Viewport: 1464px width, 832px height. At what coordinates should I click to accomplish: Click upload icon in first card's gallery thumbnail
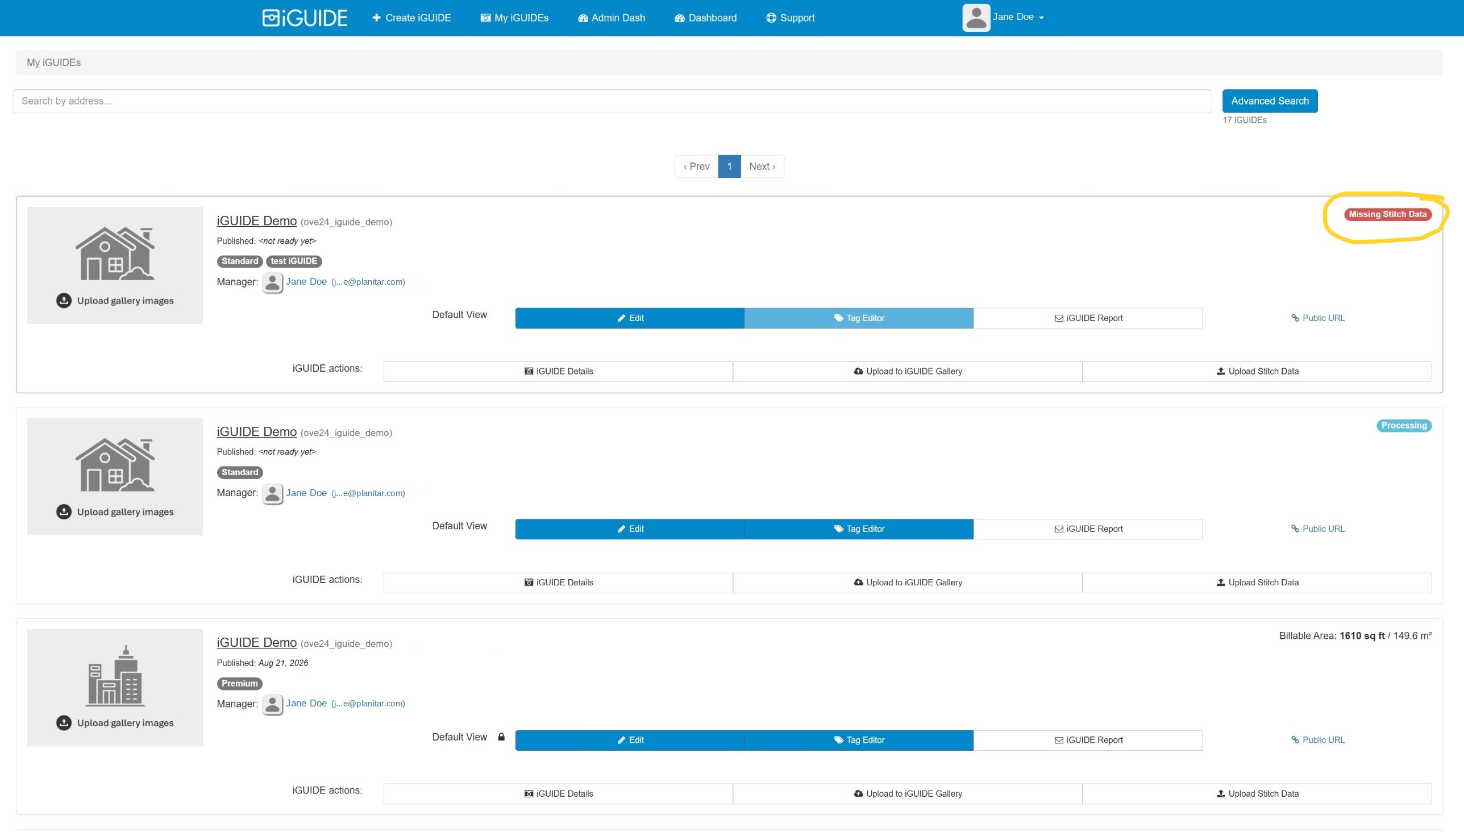click(64, 301)
